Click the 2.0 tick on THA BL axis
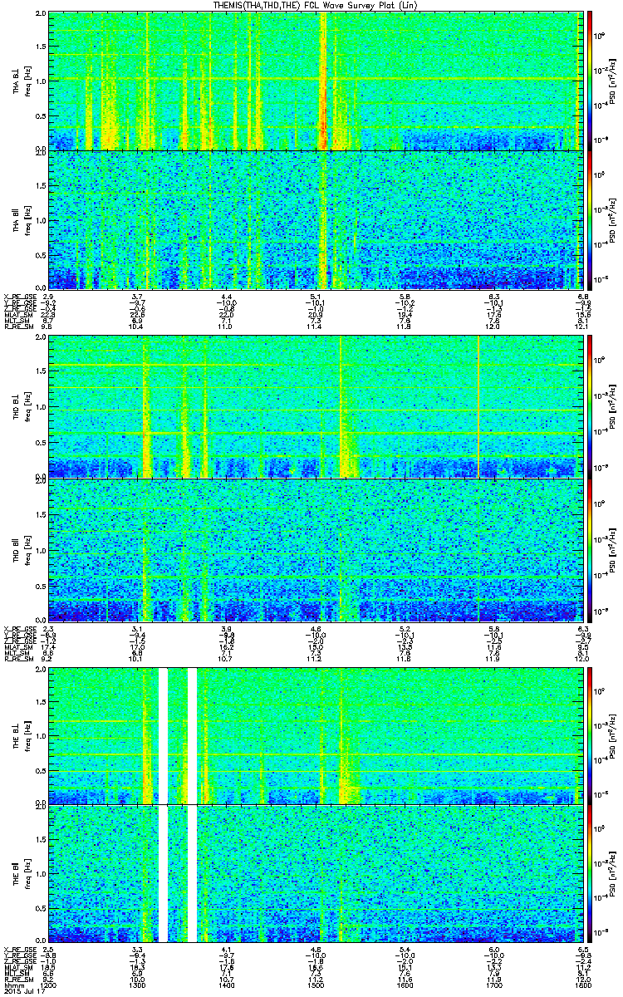Image resolution: width=623 pixels, height=997 pixels. [42, 14]
